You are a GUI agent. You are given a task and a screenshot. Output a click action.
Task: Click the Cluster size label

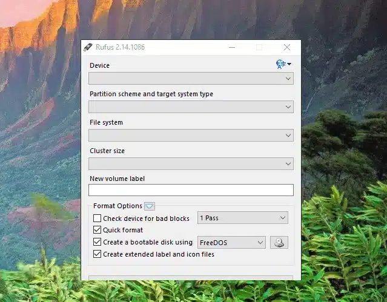click(x=107, y=151)
